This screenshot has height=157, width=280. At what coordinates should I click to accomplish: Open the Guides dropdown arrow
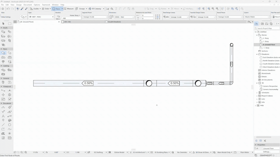(x=40, y=9)
